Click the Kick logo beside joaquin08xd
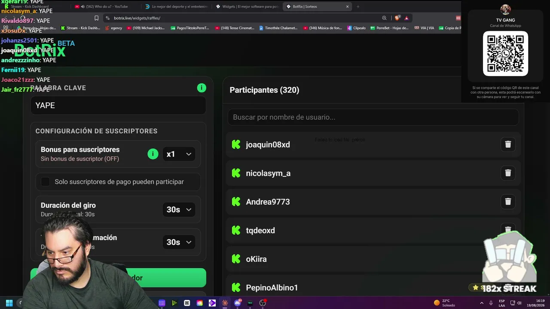This screenshot has height=309, width=550. point(236,145)
